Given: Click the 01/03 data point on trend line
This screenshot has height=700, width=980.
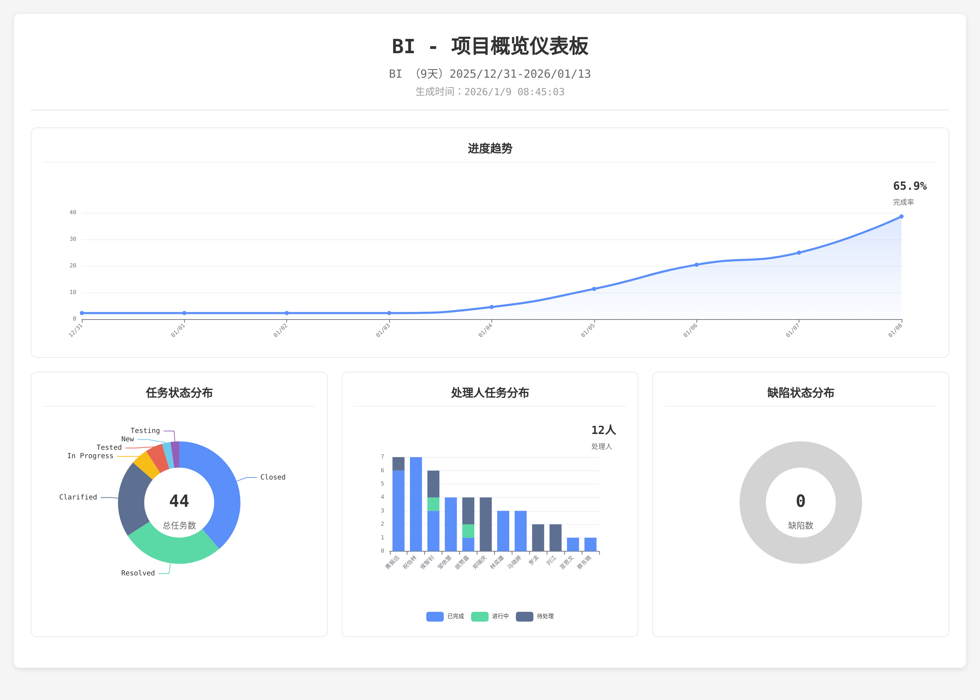Looking at the screenshot, I should 389,313.
